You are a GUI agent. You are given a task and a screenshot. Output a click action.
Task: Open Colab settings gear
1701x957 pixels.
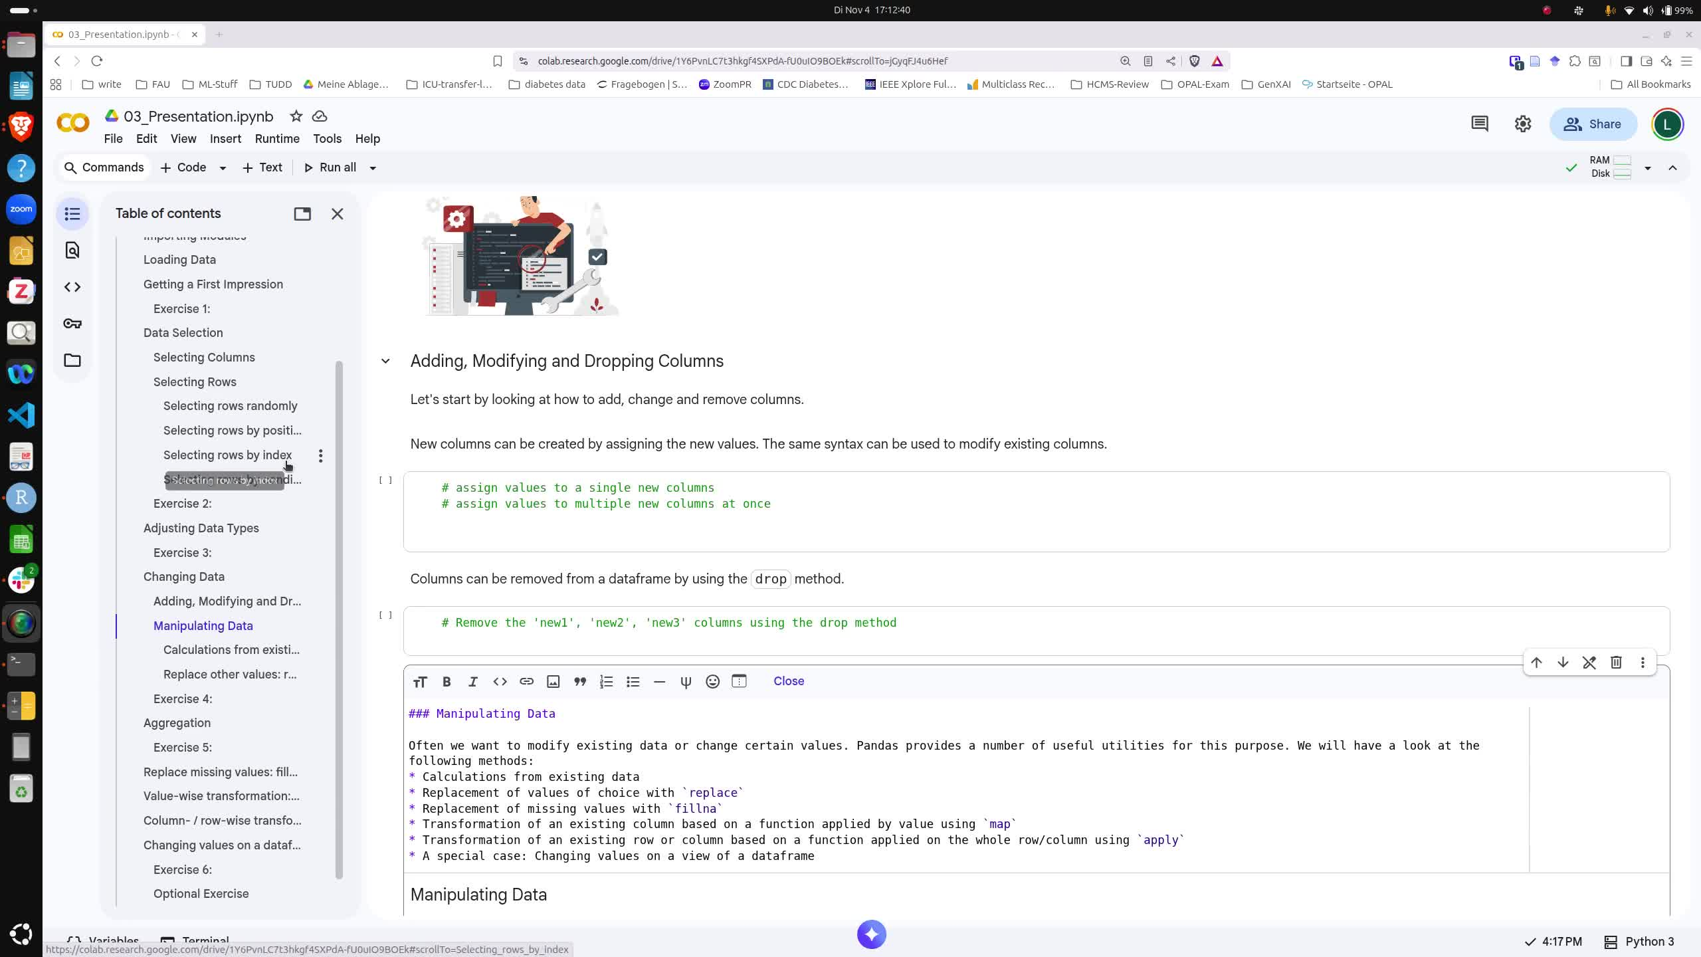(x=1523, y=124)
